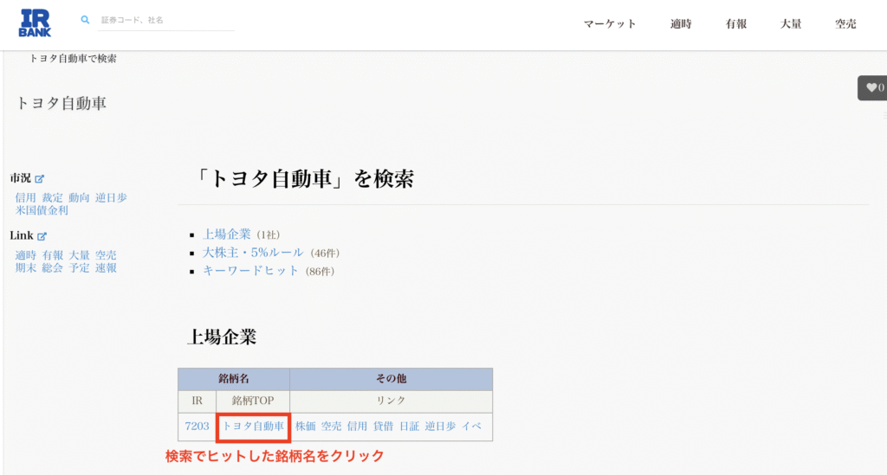The height and width of the screenshot is (475, 887).
Task: Open the キーワードヒット results link
Action: pyautogui.click(x=250, y=271)
